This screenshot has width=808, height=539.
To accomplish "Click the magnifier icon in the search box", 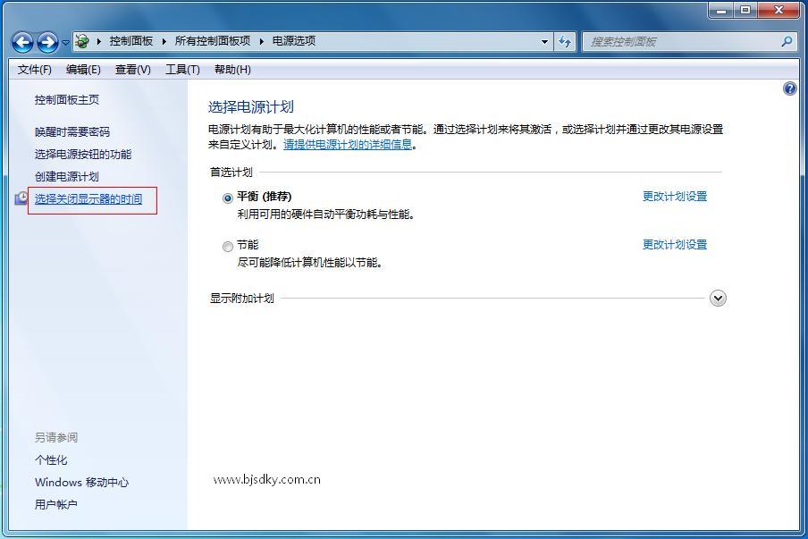I will (x=785, y=41).
